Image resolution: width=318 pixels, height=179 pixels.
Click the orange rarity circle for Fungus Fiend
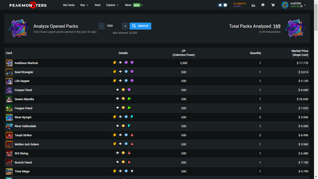[123, 108]
